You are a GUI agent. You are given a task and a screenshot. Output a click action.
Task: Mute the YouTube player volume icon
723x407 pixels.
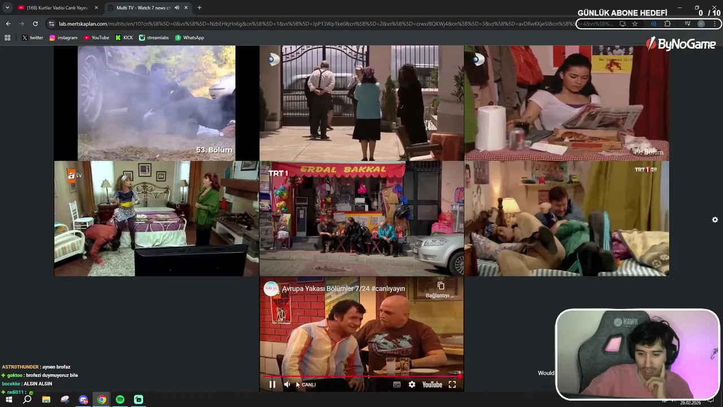(287, 384)
